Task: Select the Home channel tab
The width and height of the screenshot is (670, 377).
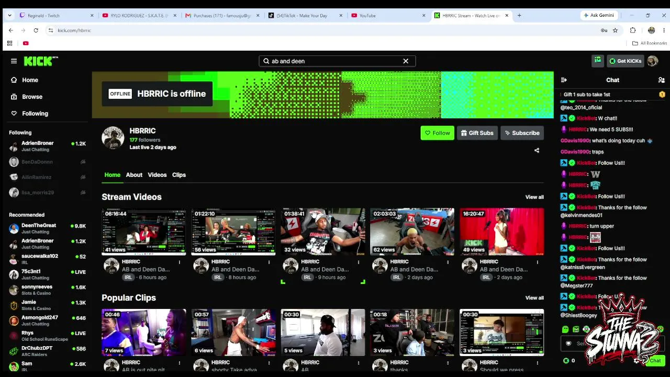Action: click(x=112, y=175)
